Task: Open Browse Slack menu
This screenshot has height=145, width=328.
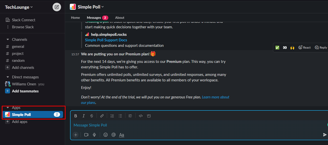Action: point(23,27)
